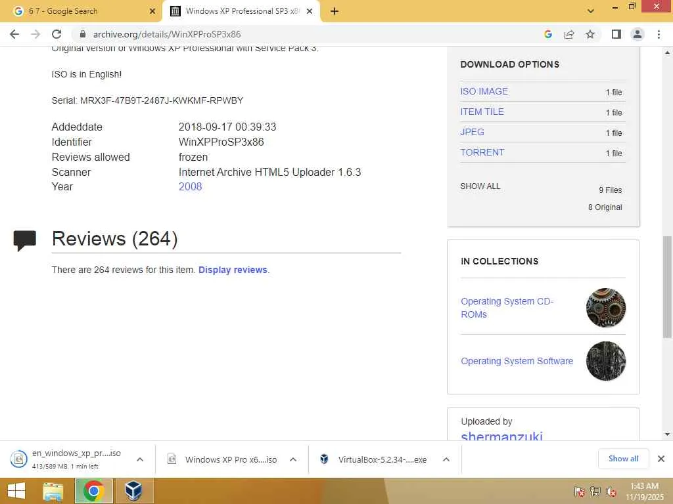673x504 pixels.
Task: Click the reviews speech bubble icon
Action: tap(24, 240)
